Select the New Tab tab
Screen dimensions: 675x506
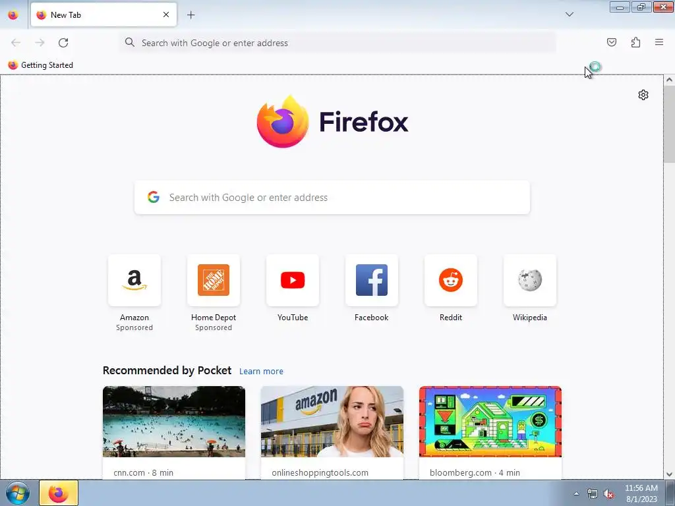click(x=103, y=14)
